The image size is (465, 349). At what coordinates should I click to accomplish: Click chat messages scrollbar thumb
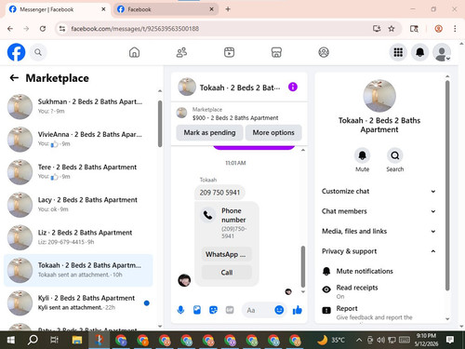point(303,267)
